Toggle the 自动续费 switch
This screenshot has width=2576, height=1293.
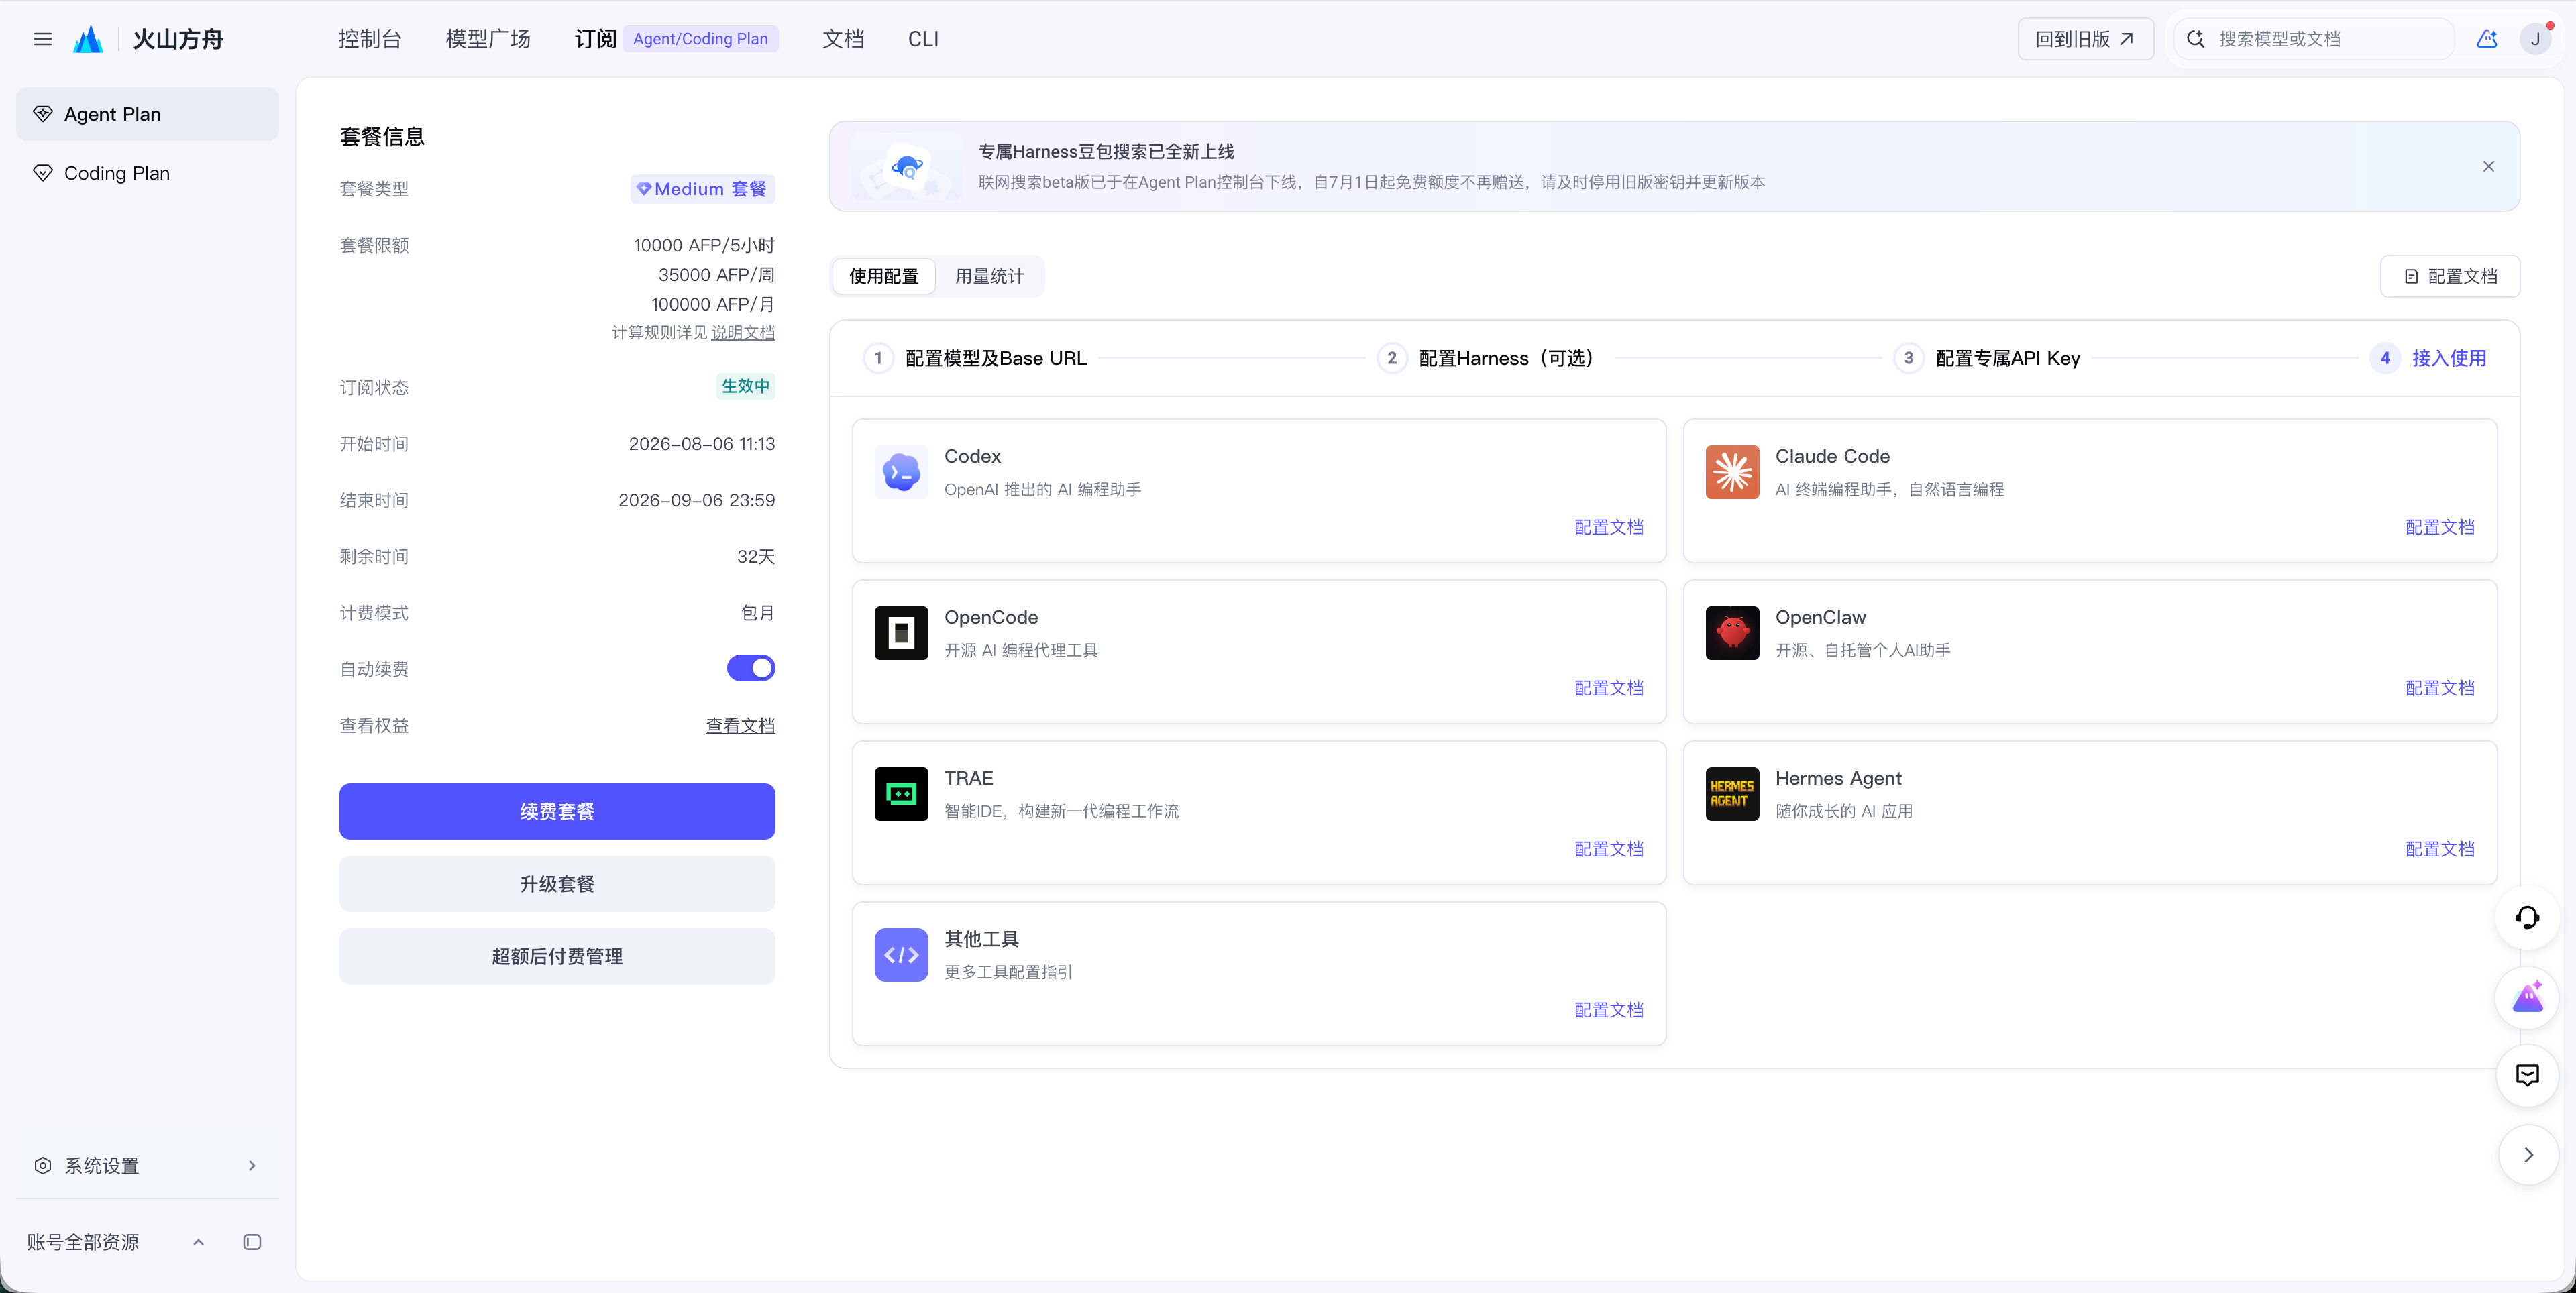click(750, 668)
